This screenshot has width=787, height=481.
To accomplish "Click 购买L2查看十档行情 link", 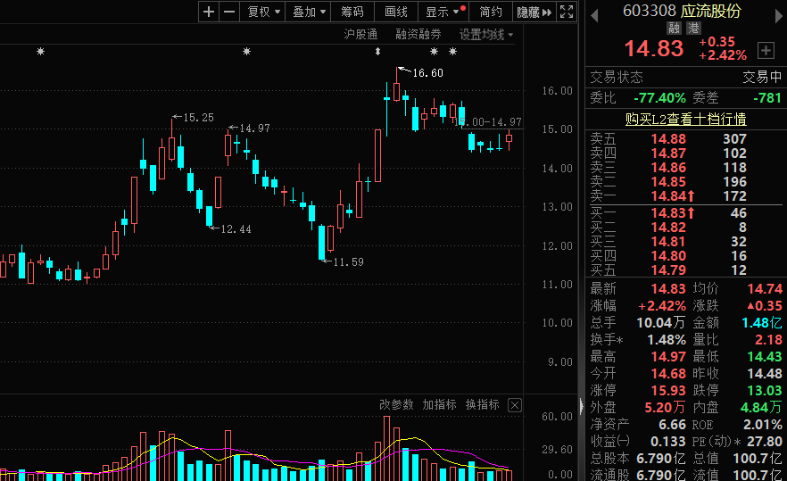I will 685,119.
